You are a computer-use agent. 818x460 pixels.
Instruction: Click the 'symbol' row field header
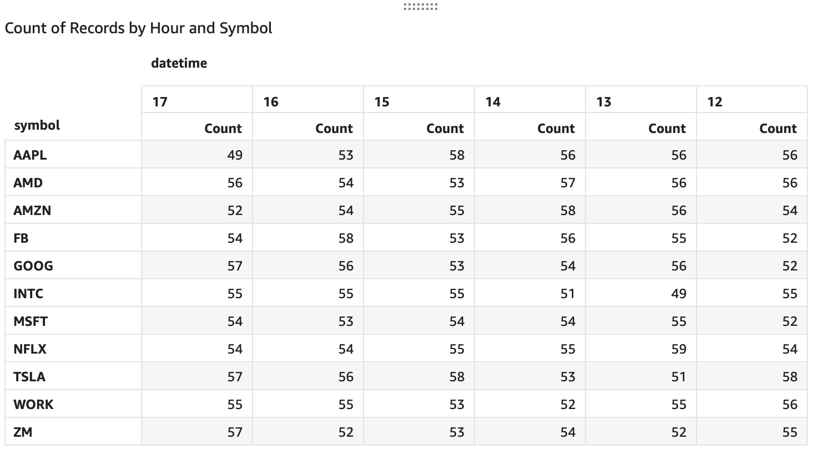click(x=37, y=125)
